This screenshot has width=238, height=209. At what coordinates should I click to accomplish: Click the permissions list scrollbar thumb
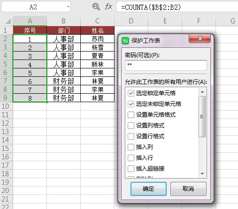tap(202, 117)
